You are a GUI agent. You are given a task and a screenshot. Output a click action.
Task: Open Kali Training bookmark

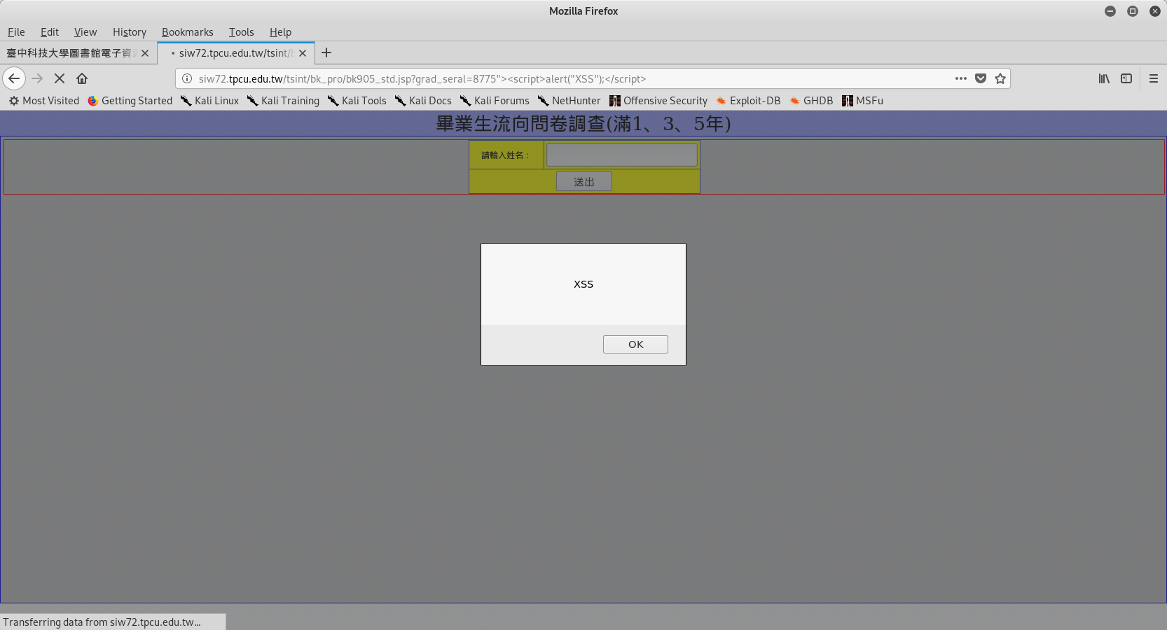(283, 101)
